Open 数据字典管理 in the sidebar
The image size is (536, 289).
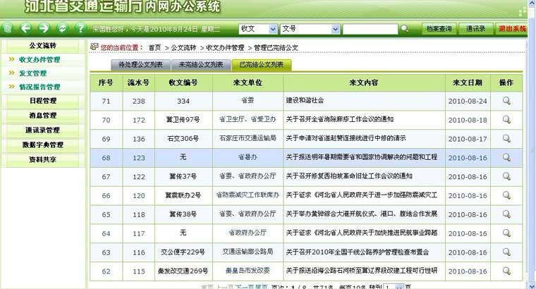coord(43,144)
